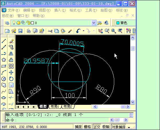The image size is (160, 130).
Task: Select the Offset modify tool
Action: 11,60
